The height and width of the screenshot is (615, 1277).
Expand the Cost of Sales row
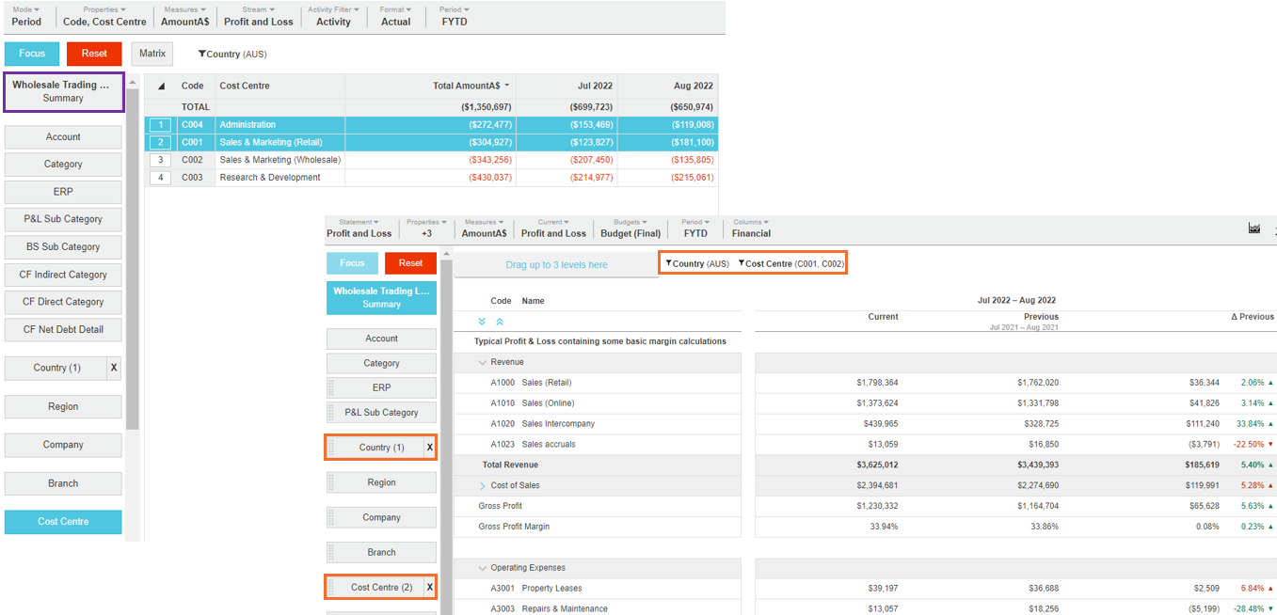tap(483, 486)
